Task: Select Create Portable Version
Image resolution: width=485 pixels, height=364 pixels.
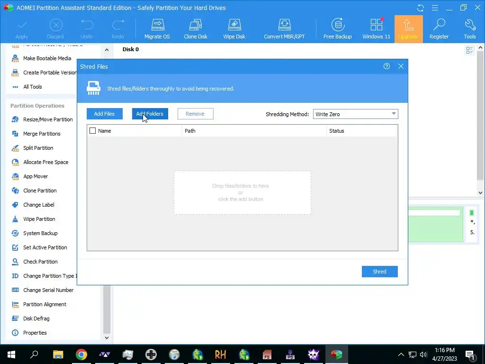Action: tap(44, 73)
